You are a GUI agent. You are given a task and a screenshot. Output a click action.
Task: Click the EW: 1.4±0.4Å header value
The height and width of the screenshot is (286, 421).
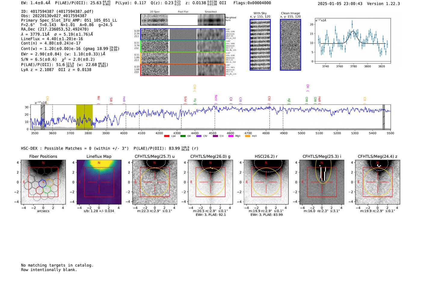(x=36, y=3)
